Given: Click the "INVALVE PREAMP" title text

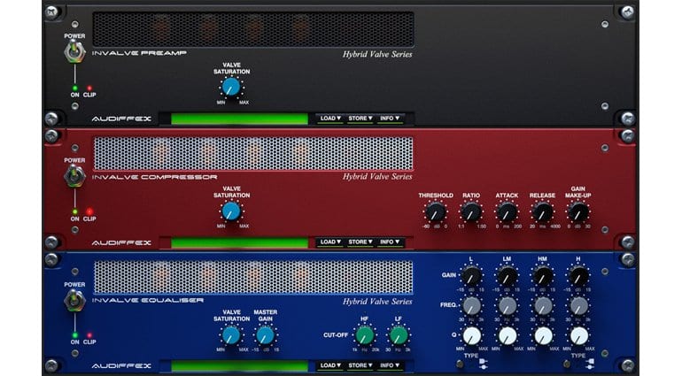Looking at the screenshot, I should coord(139,53).
